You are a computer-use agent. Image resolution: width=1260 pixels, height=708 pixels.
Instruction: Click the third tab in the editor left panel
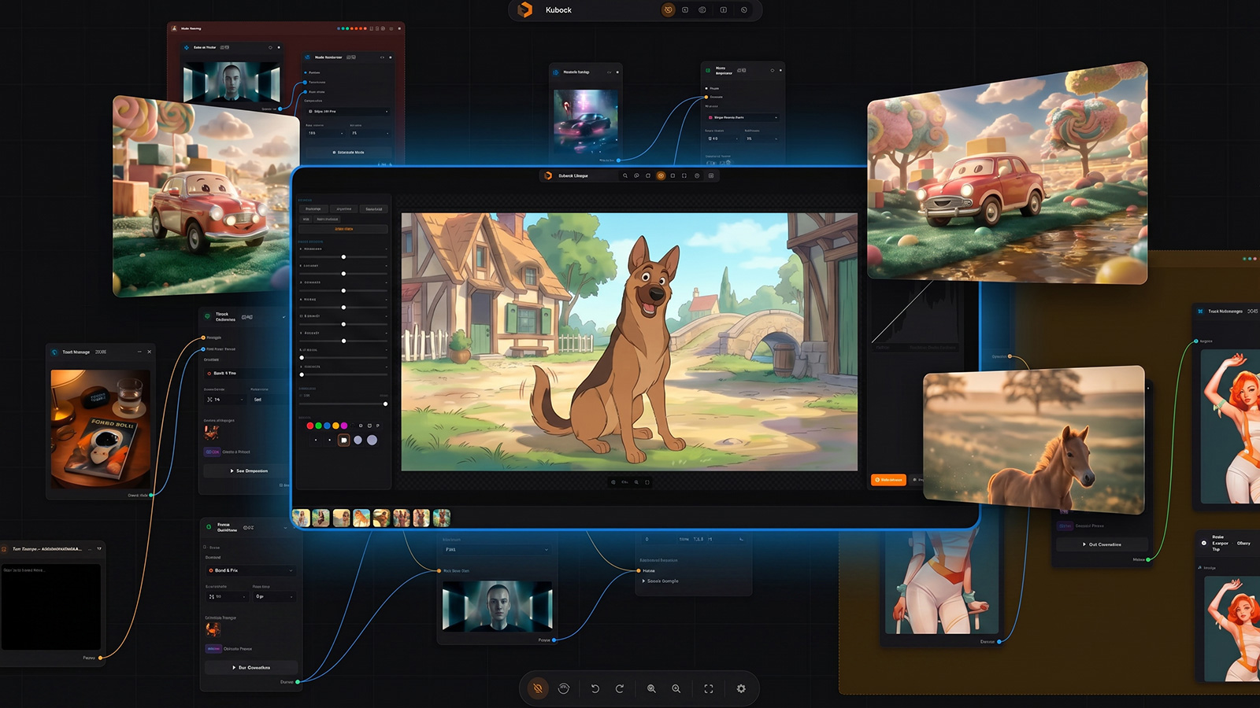pyautogui.click(x=374, y=209)
